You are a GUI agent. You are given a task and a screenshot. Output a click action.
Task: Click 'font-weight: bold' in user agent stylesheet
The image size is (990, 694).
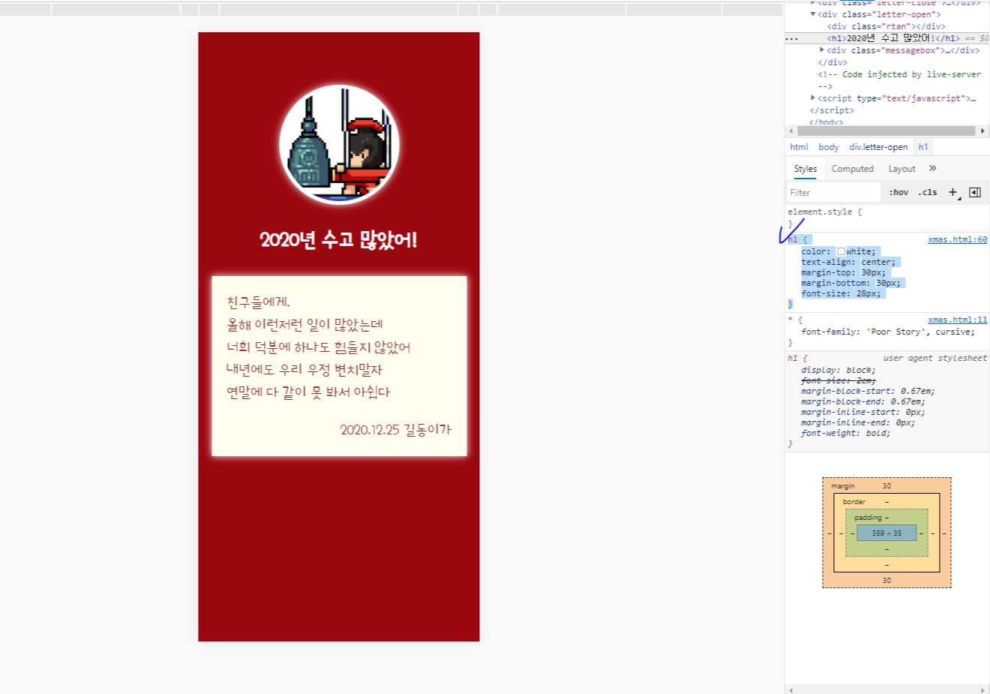coord(845,433)
